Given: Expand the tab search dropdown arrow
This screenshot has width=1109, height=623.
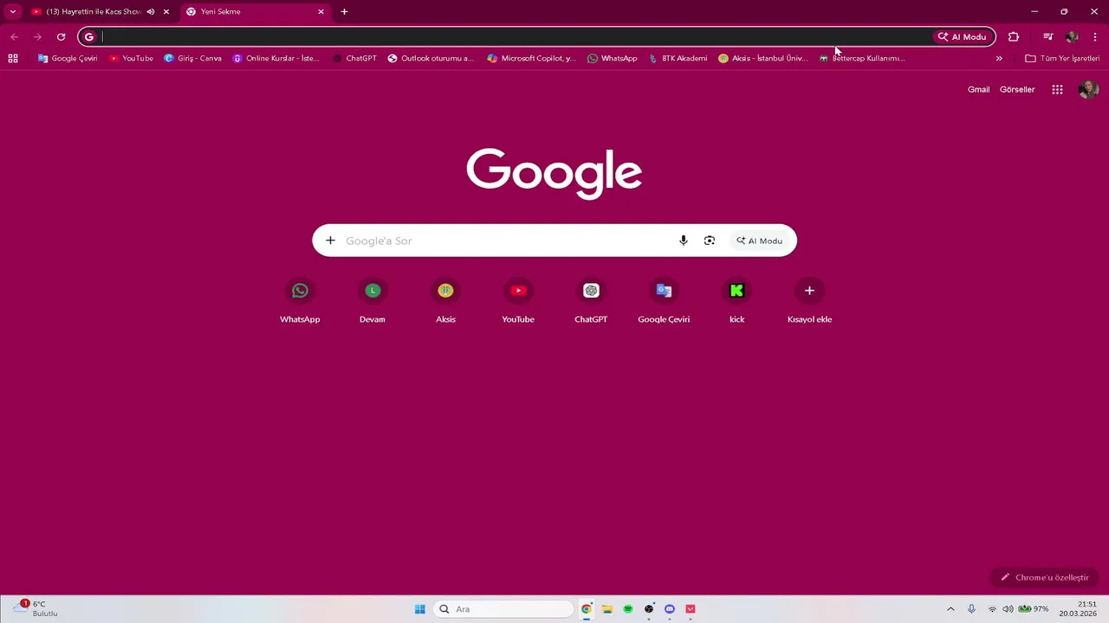Looking at the screenshot, I should click(x=12, y=11).
